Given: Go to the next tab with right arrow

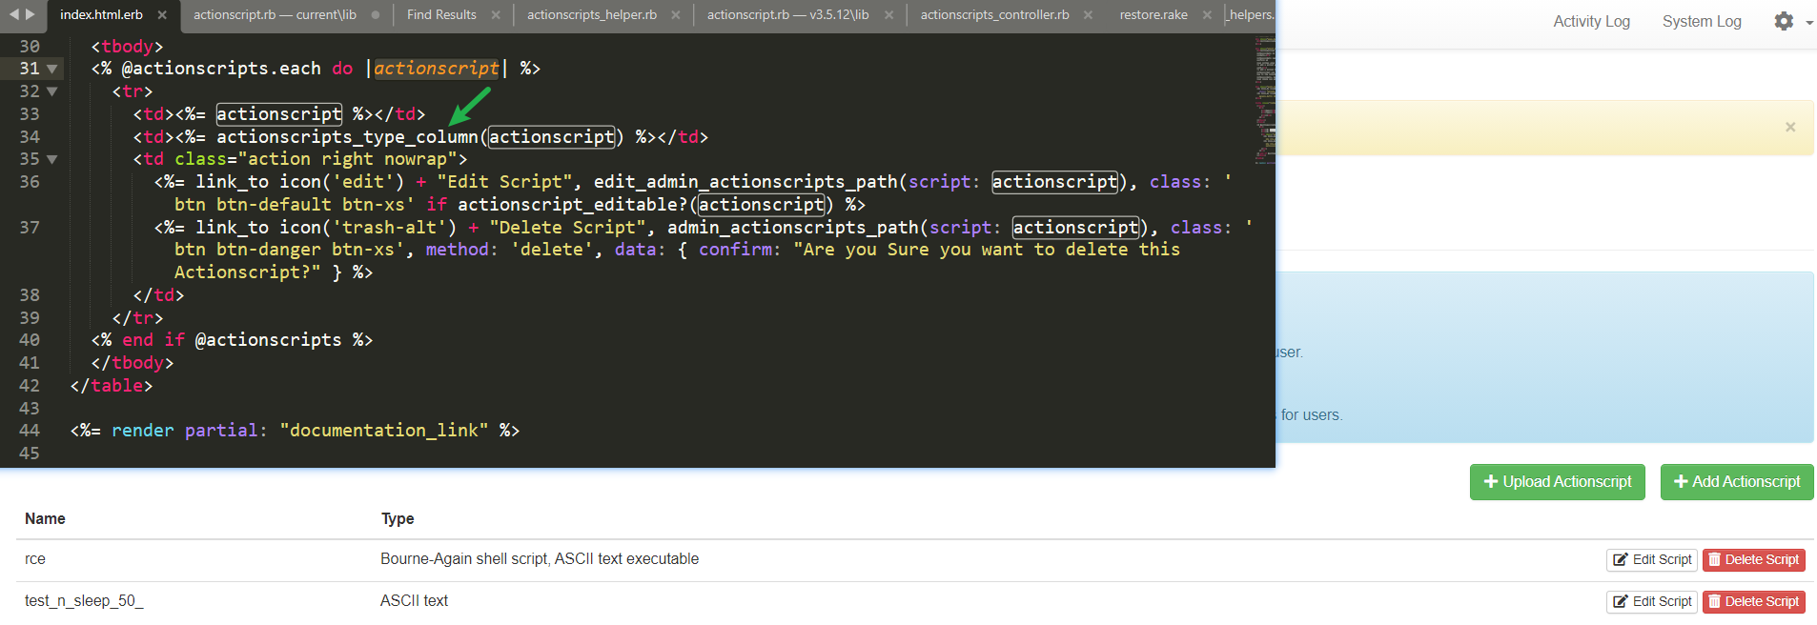Looking at the screenshot, I should [x=30, y=14].
